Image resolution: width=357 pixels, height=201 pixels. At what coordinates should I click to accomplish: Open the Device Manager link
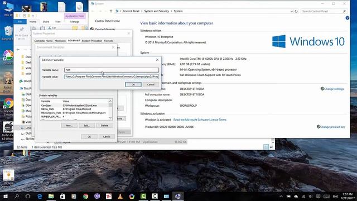105,29
